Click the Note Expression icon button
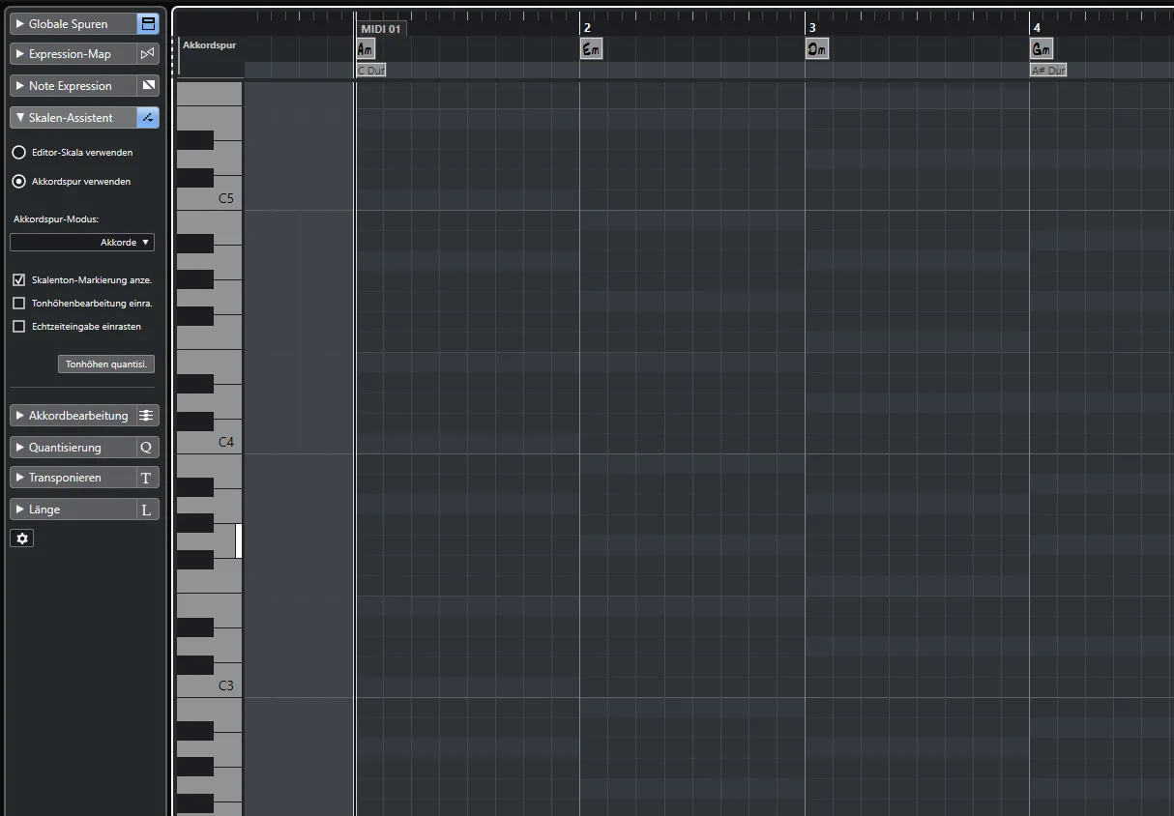1174x816 pixels. click(147, 86)
